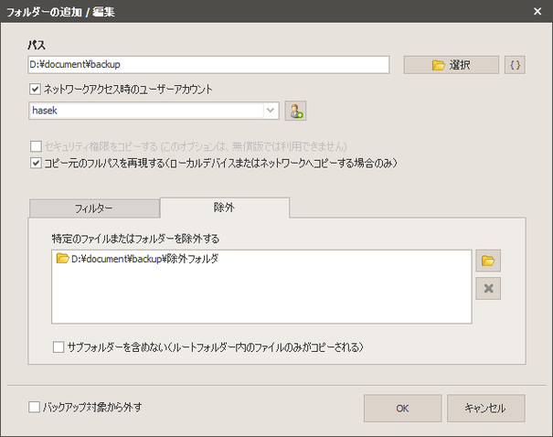The height and width of the screenshot is (437, 553).
Task: Toggle コピー元のフルパスを再現する checkbox
Action: pos(36,163)
